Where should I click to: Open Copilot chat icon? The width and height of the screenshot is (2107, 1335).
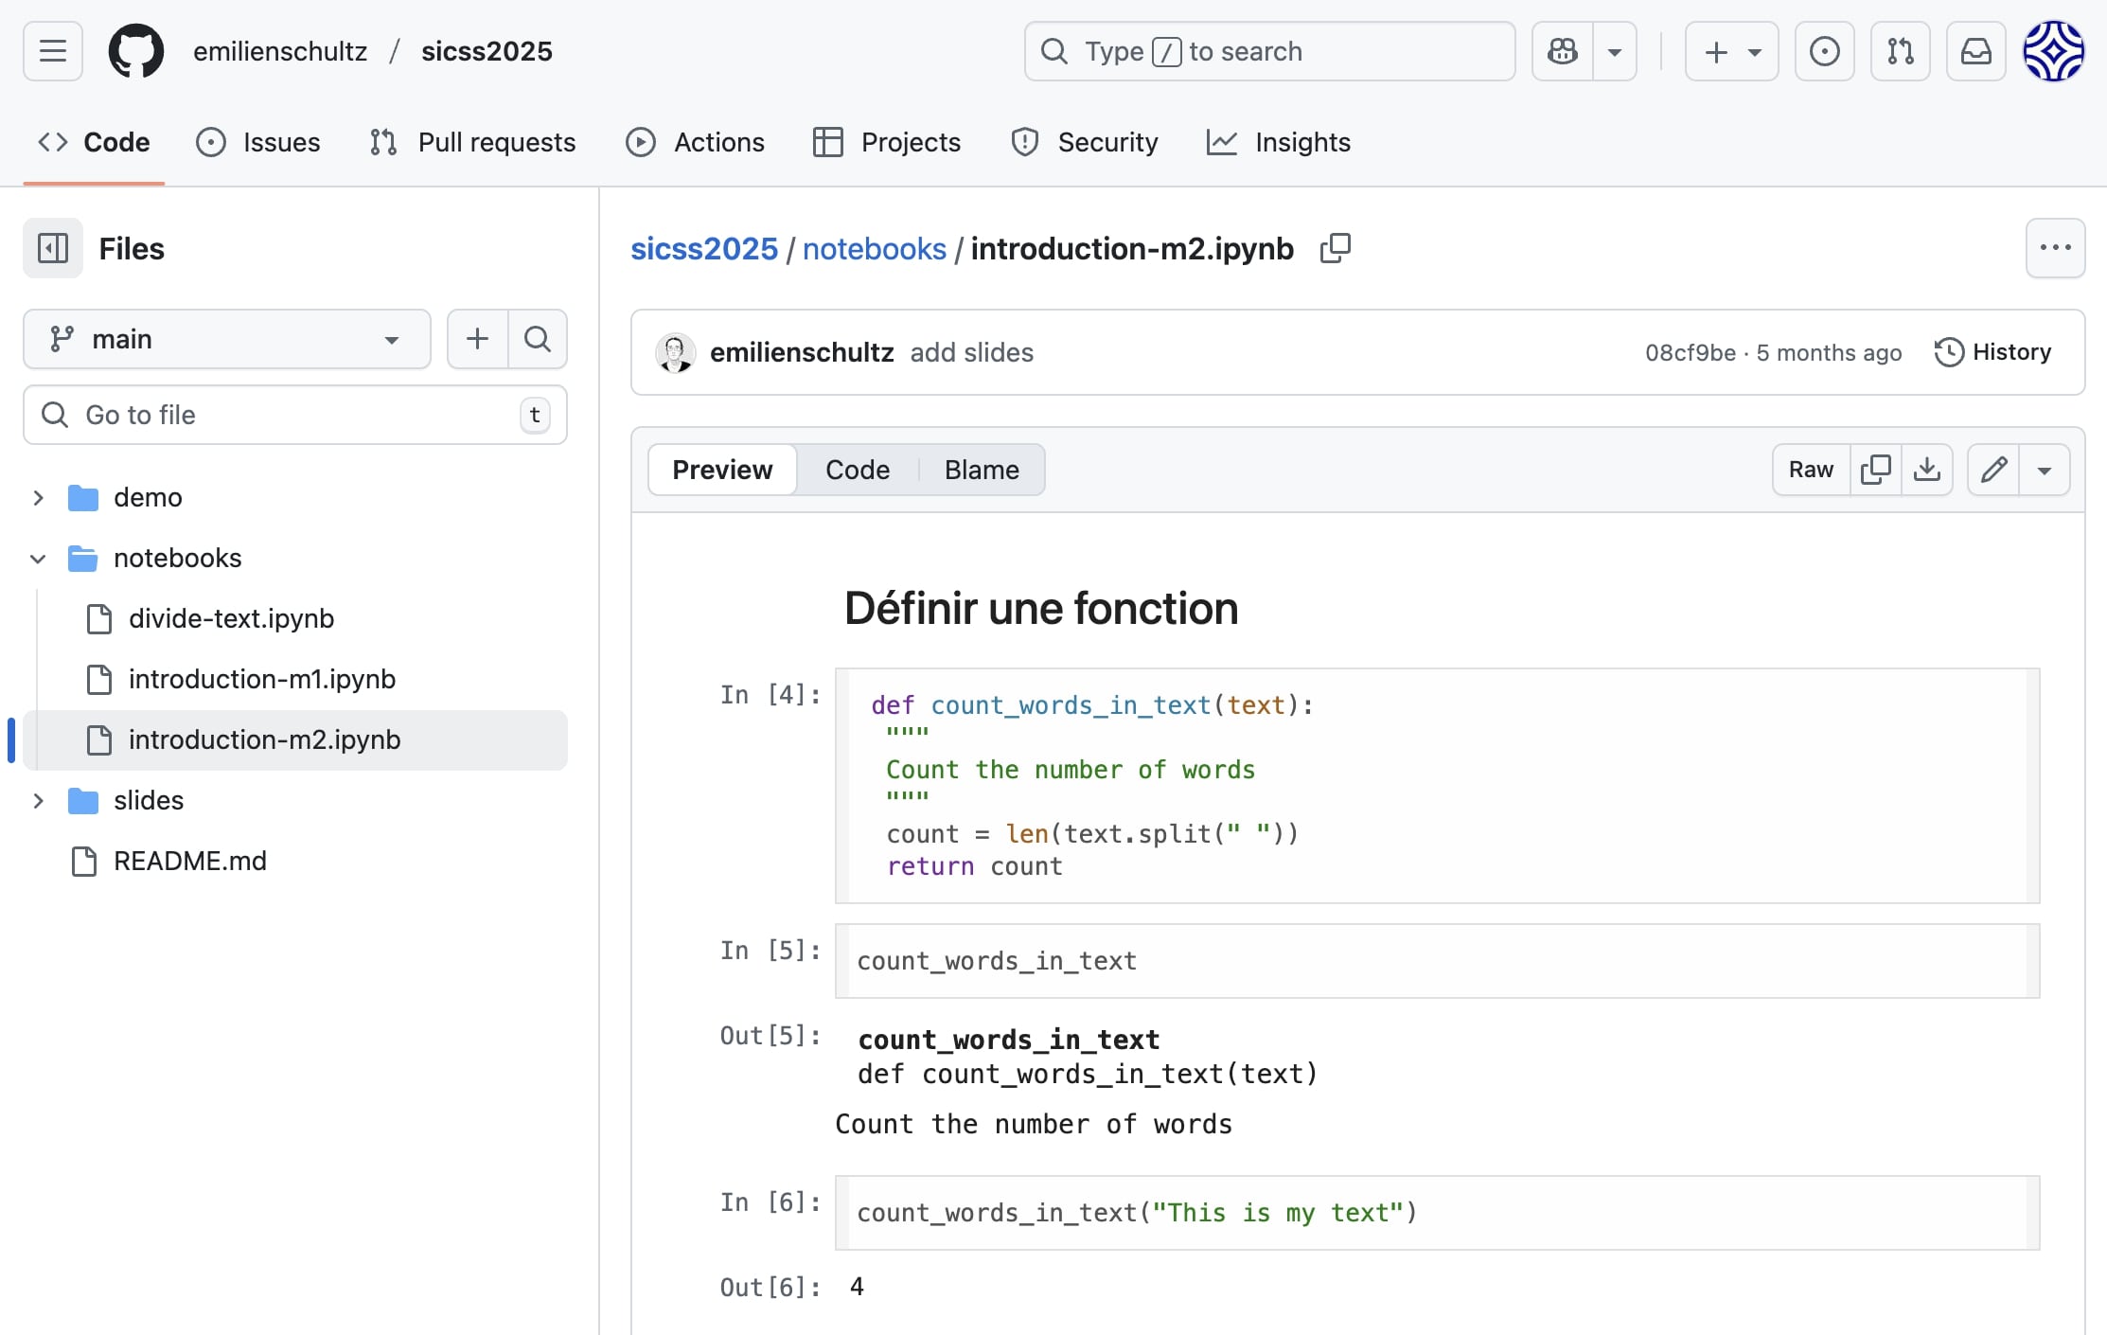click(1562, 51)
